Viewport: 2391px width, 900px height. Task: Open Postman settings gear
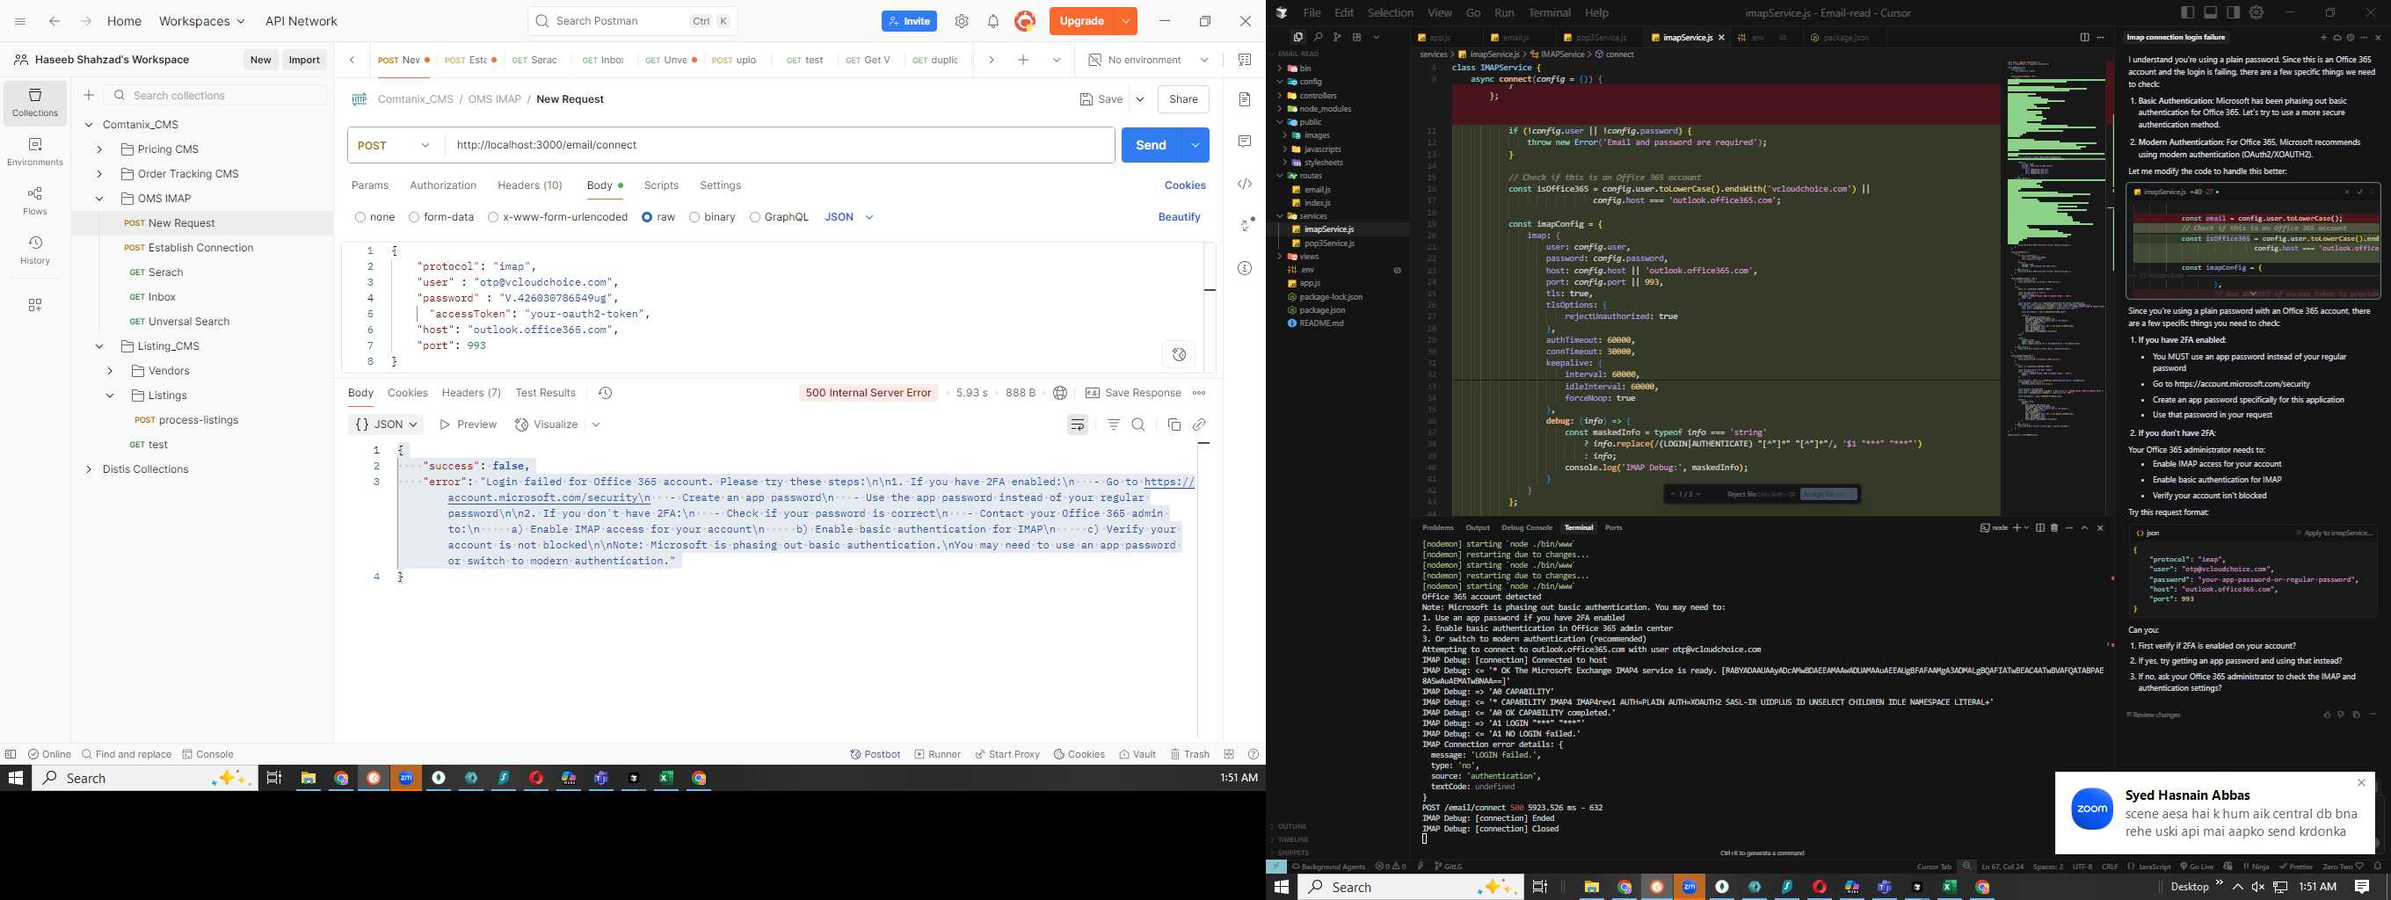[962, 21]
